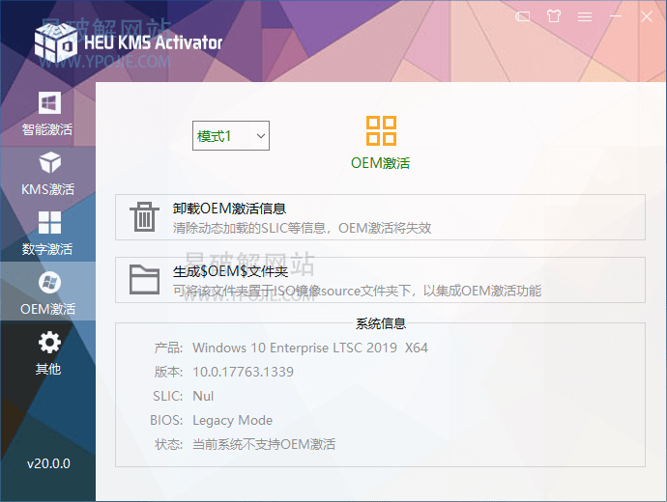667x502 pixels.
Task: Click the HEU KMS Activator title text
Action: [x=153, y=42]
